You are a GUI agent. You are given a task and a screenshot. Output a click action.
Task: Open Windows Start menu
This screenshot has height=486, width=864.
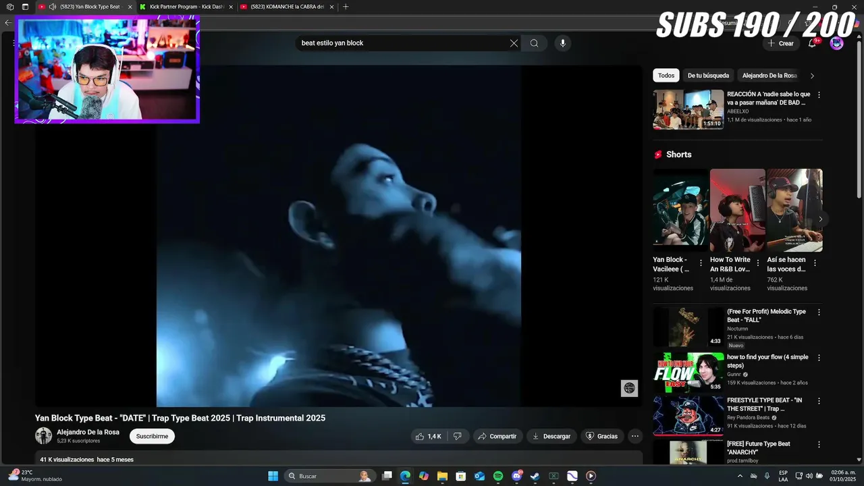[x=273, y=476]
